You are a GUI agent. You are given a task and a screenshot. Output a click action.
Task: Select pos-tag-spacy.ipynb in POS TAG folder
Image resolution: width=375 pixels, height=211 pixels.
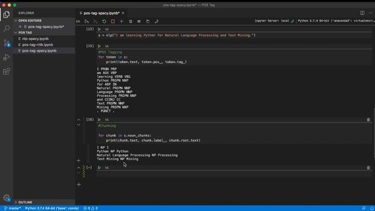pyautogui.click(x=39, y=51)
